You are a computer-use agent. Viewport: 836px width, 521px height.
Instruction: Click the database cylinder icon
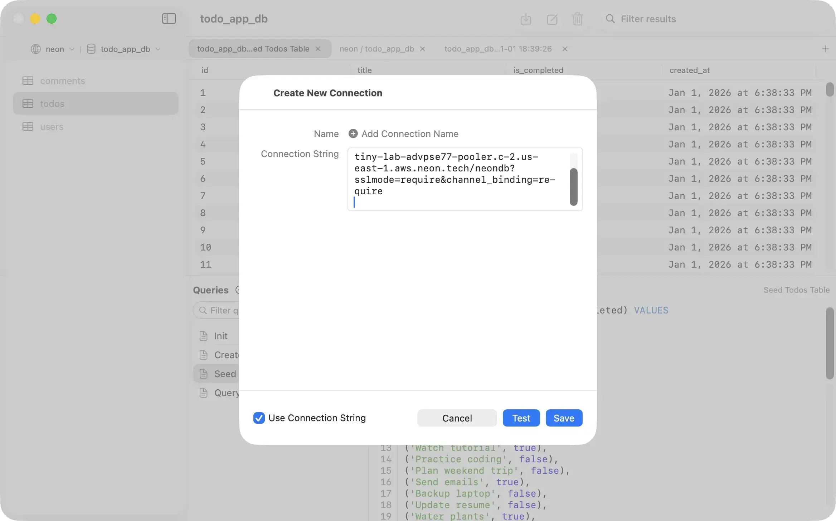(x=91, y=49)
